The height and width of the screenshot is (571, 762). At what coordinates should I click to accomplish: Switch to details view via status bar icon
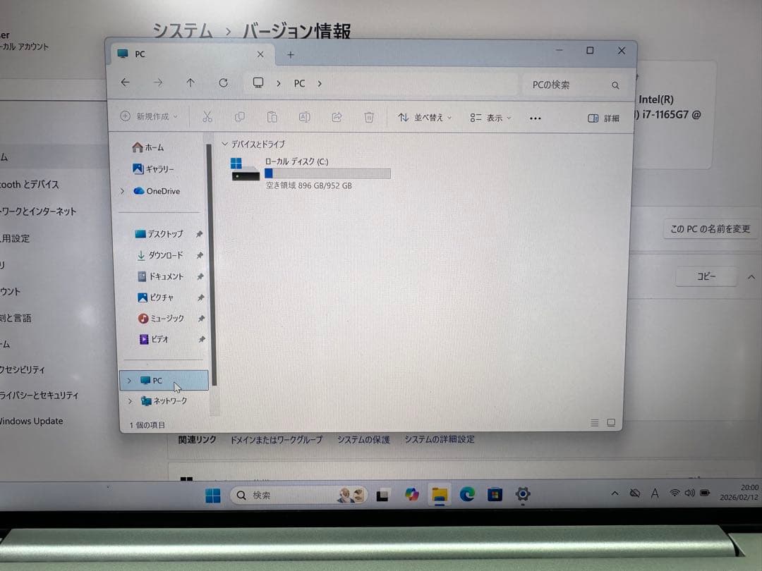[594, 422]
